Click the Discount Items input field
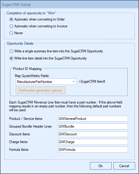Screen dimensions: 139x174 (x=93, y=134)
